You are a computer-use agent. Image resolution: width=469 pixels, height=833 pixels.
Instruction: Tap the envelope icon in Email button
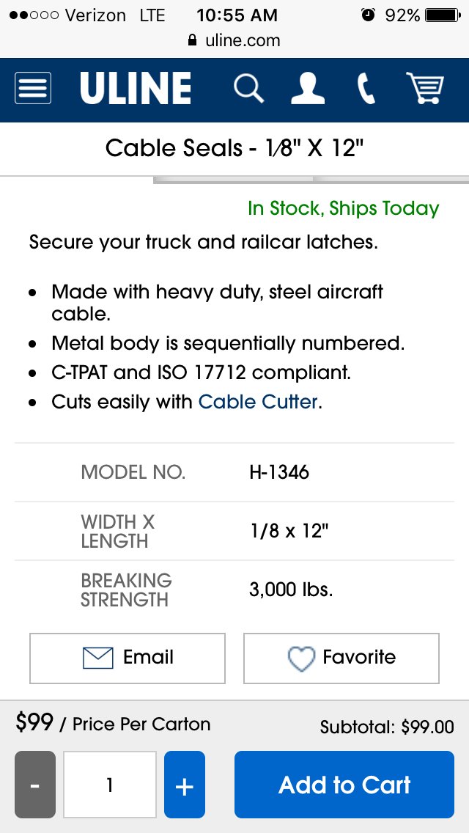click(97, 658)
